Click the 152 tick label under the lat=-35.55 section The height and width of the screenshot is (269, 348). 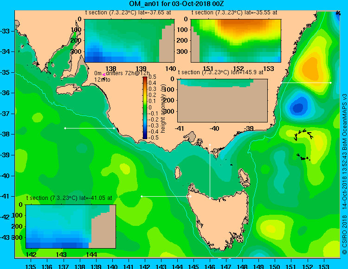point(238,69)
